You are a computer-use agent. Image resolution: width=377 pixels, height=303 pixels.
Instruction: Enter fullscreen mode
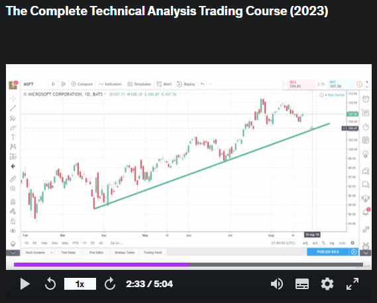(x=352, y=284)
